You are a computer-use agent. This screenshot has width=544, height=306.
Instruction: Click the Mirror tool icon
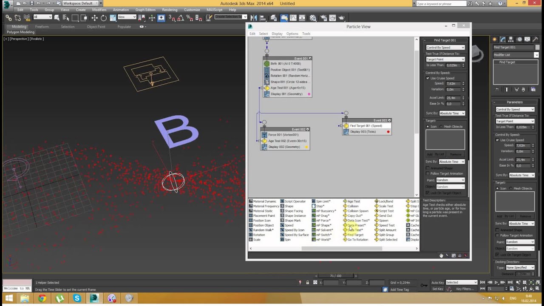(x=254, y=18)
